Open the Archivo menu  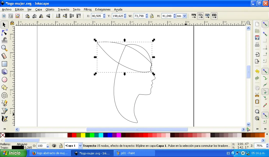tap(7, 9)
